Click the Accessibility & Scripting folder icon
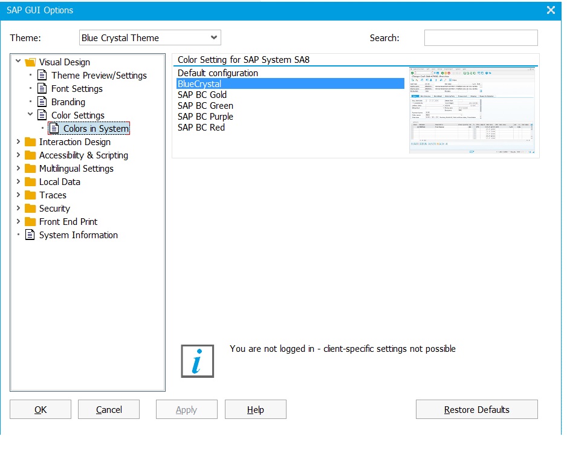 [30, 155]
